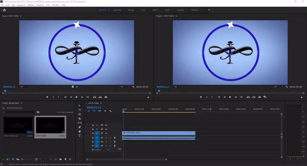The width and height of the screenshot is (307, 166).
Task: Add marker in Source monitor
Action: (47, 97)
